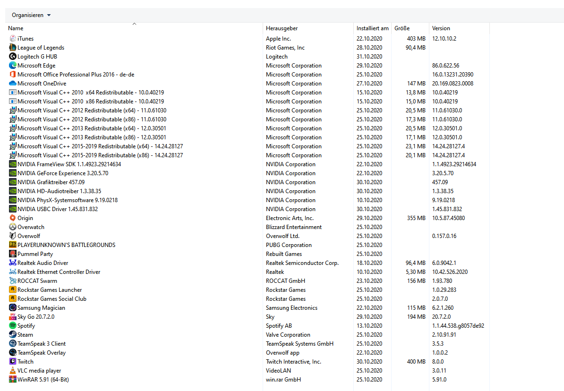
Task: Click the NVIDIA Grafiktreiber 457.09 icon
Action: (x=13, y=182)
